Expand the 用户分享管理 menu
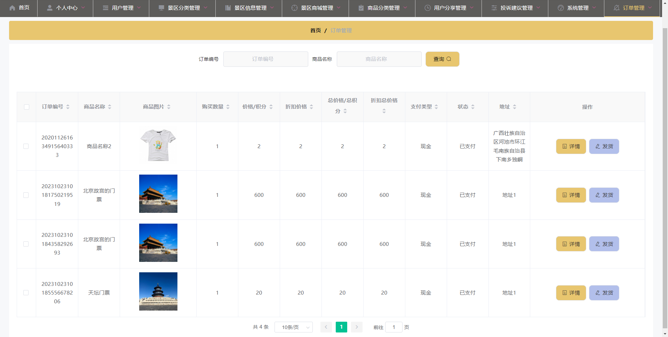 click(x=448, y=8)
